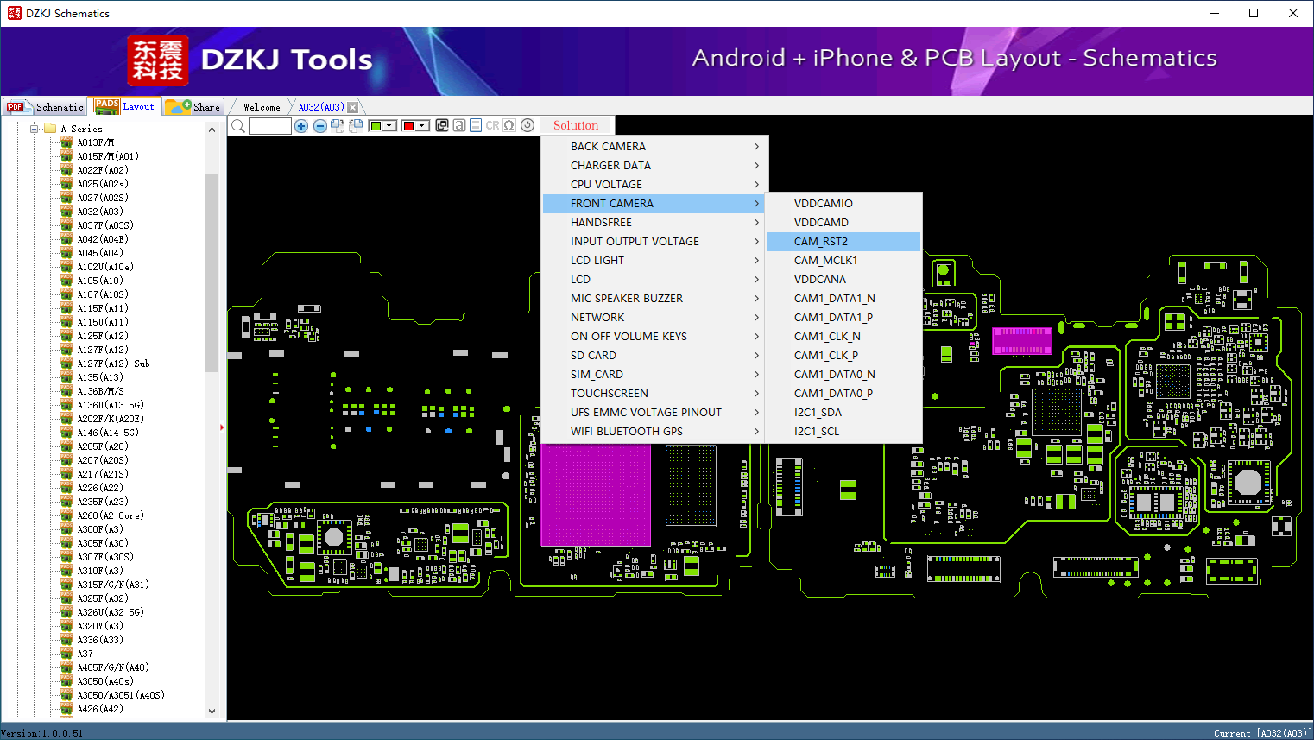This screenshot has width=1314, height=740.
Task: Switch to the Schematic tab
Action: [45, 107]
